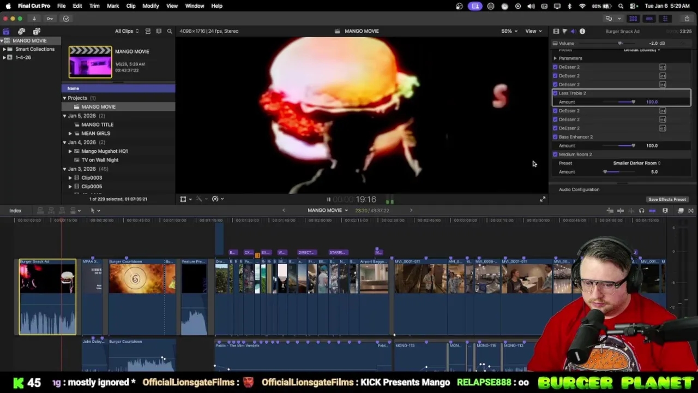This screenshot has height=393, width=698.
Task: Expand the 1-4-26 event
Action: pos(4,57)
